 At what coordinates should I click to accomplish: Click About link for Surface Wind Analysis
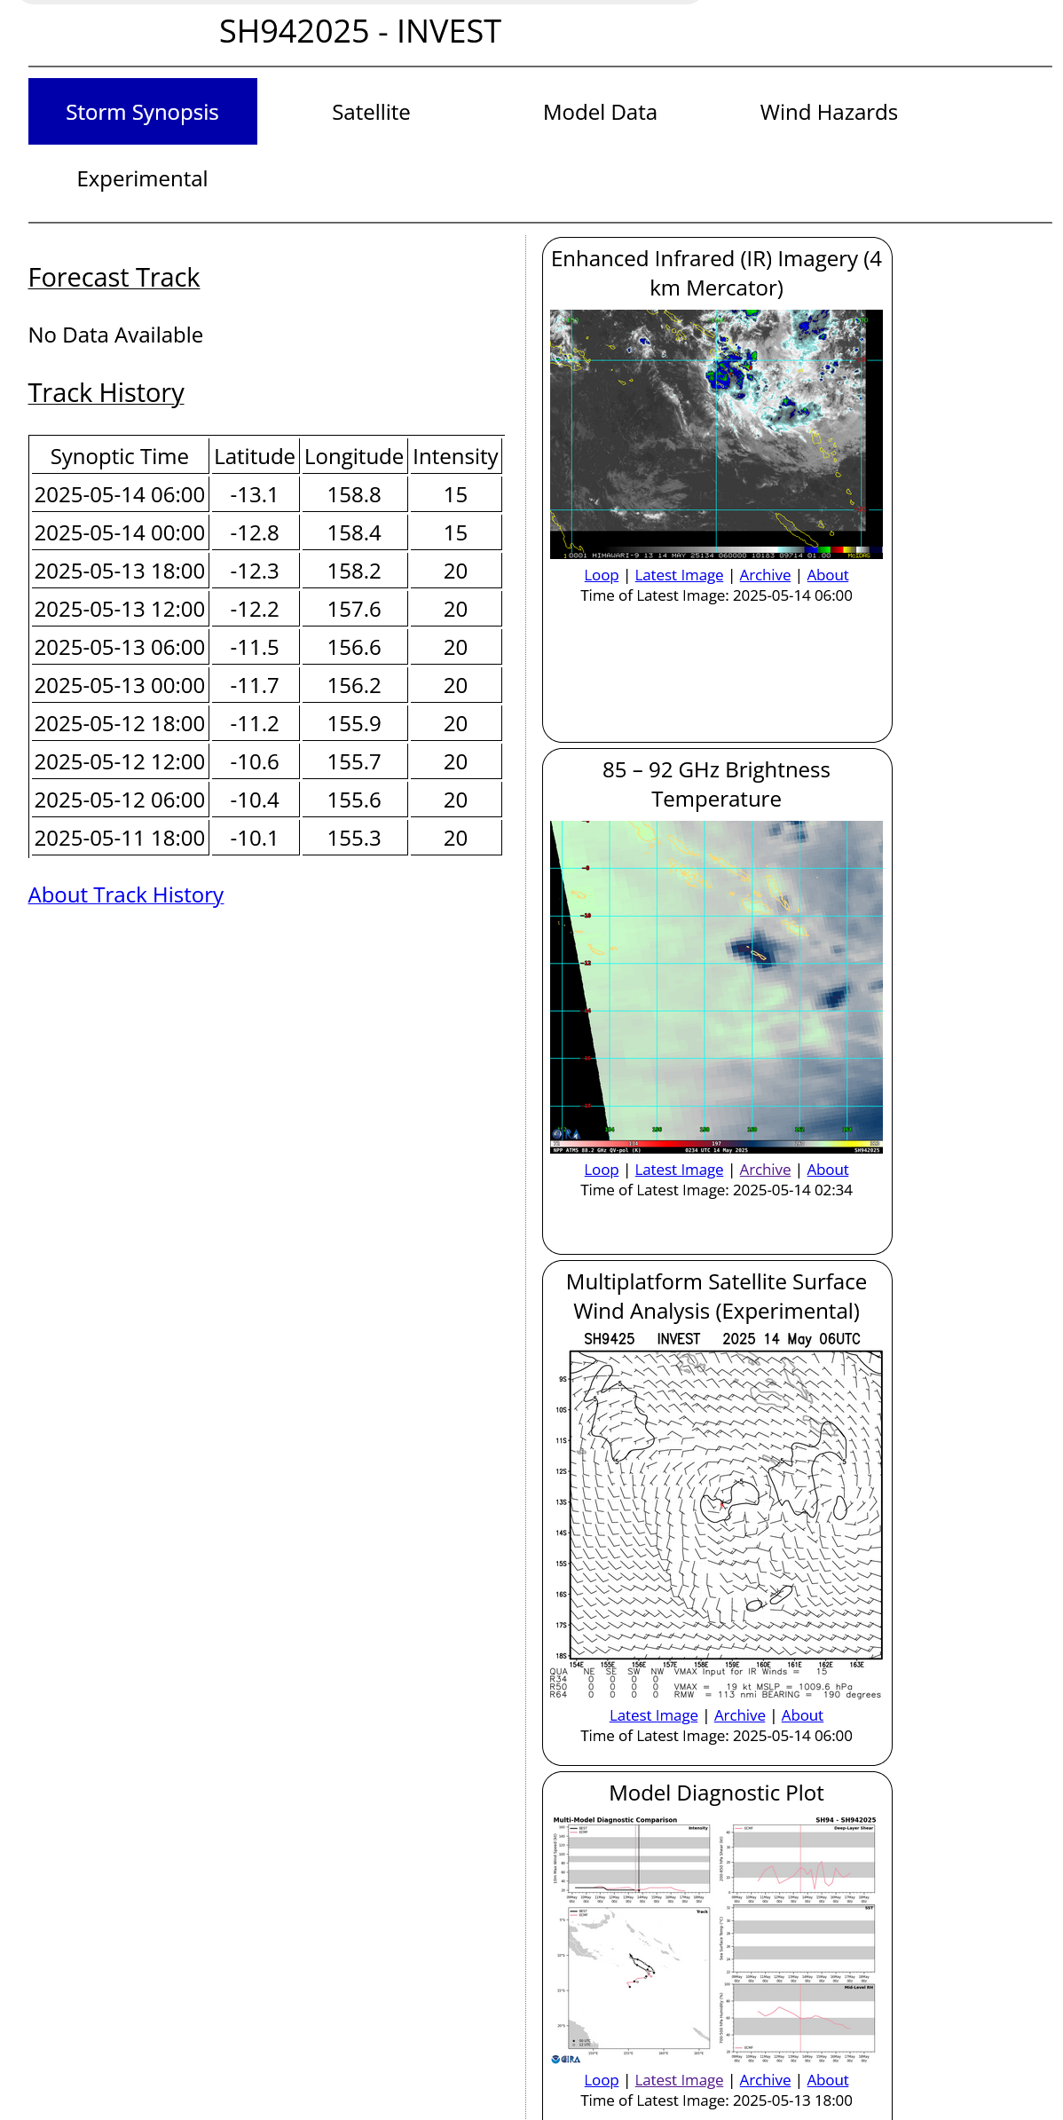pyautogui.click(x=802, y=1715)
